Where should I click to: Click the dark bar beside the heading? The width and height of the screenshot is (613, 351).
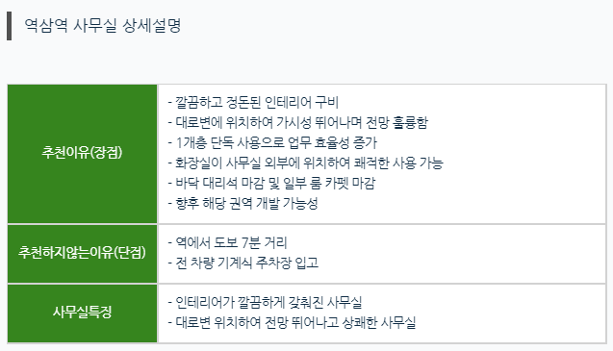click(x=9, y=26)
